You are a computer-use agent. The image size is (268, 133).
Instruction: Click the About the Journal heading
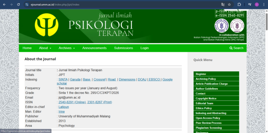tap(40, 59)
